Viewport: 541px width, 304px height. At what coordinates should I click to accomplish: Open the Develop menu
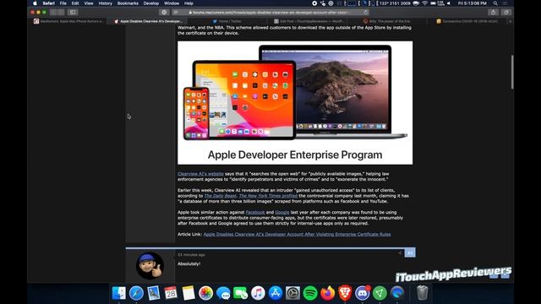click(x=151, y=3)
